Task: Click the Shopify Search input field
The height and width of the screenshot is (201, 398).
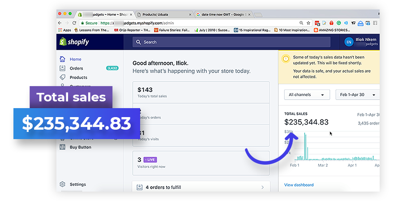Action: [231, 42]
